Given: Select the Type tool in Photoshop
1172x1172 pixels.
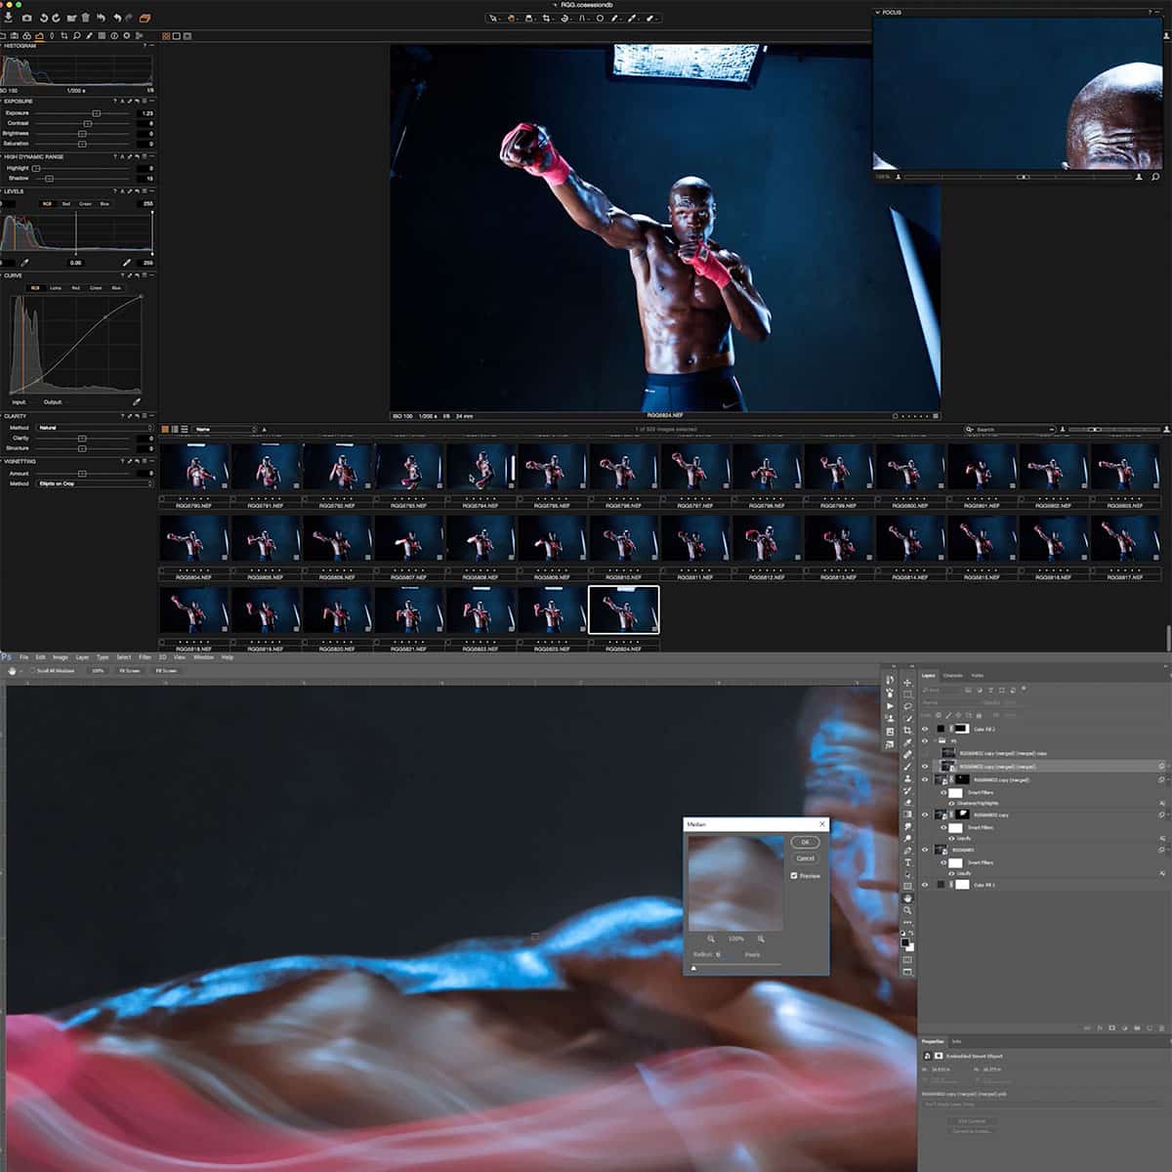Looking at the screenshot, I should pyautogui.click(x=907, y=862).
